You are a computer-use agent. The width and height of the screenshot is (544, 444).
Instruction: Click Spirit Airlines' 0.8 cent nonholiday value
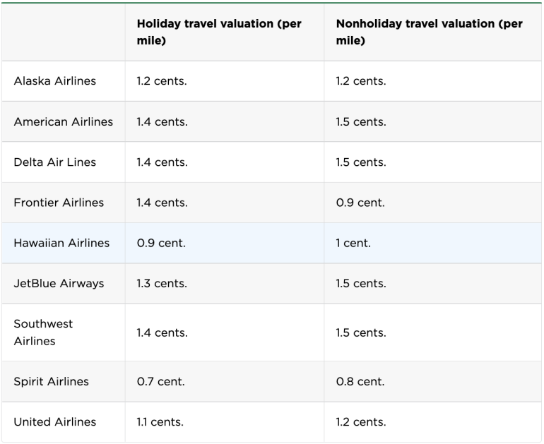pyautogui.click(x=360, y=381)
